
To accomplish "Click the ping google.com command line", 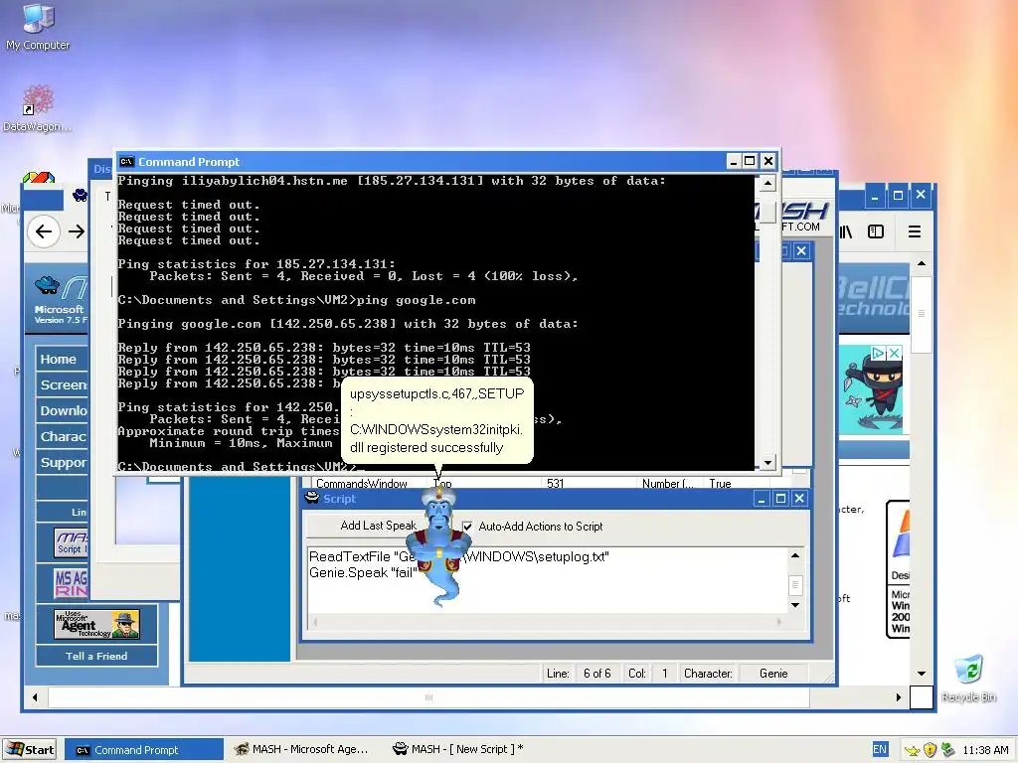I will 296,300.
